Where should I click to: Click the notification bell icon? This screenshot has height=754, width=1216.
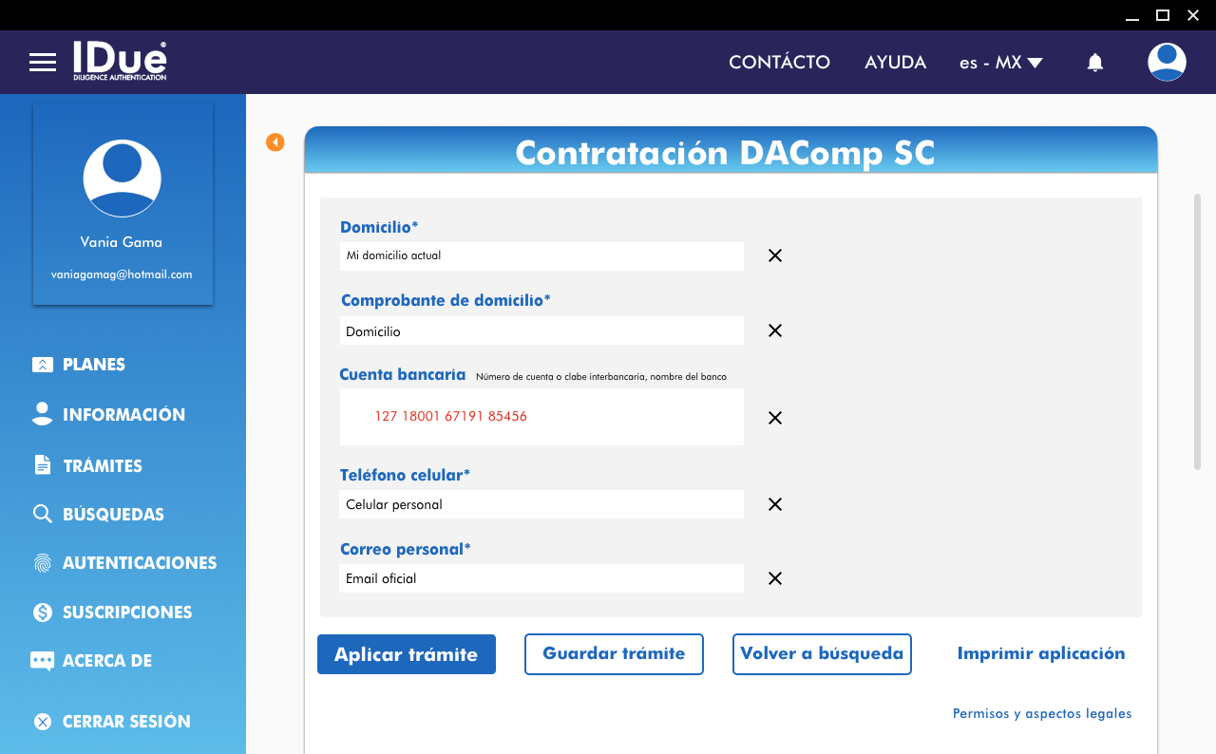click(x=1094, y=63)
